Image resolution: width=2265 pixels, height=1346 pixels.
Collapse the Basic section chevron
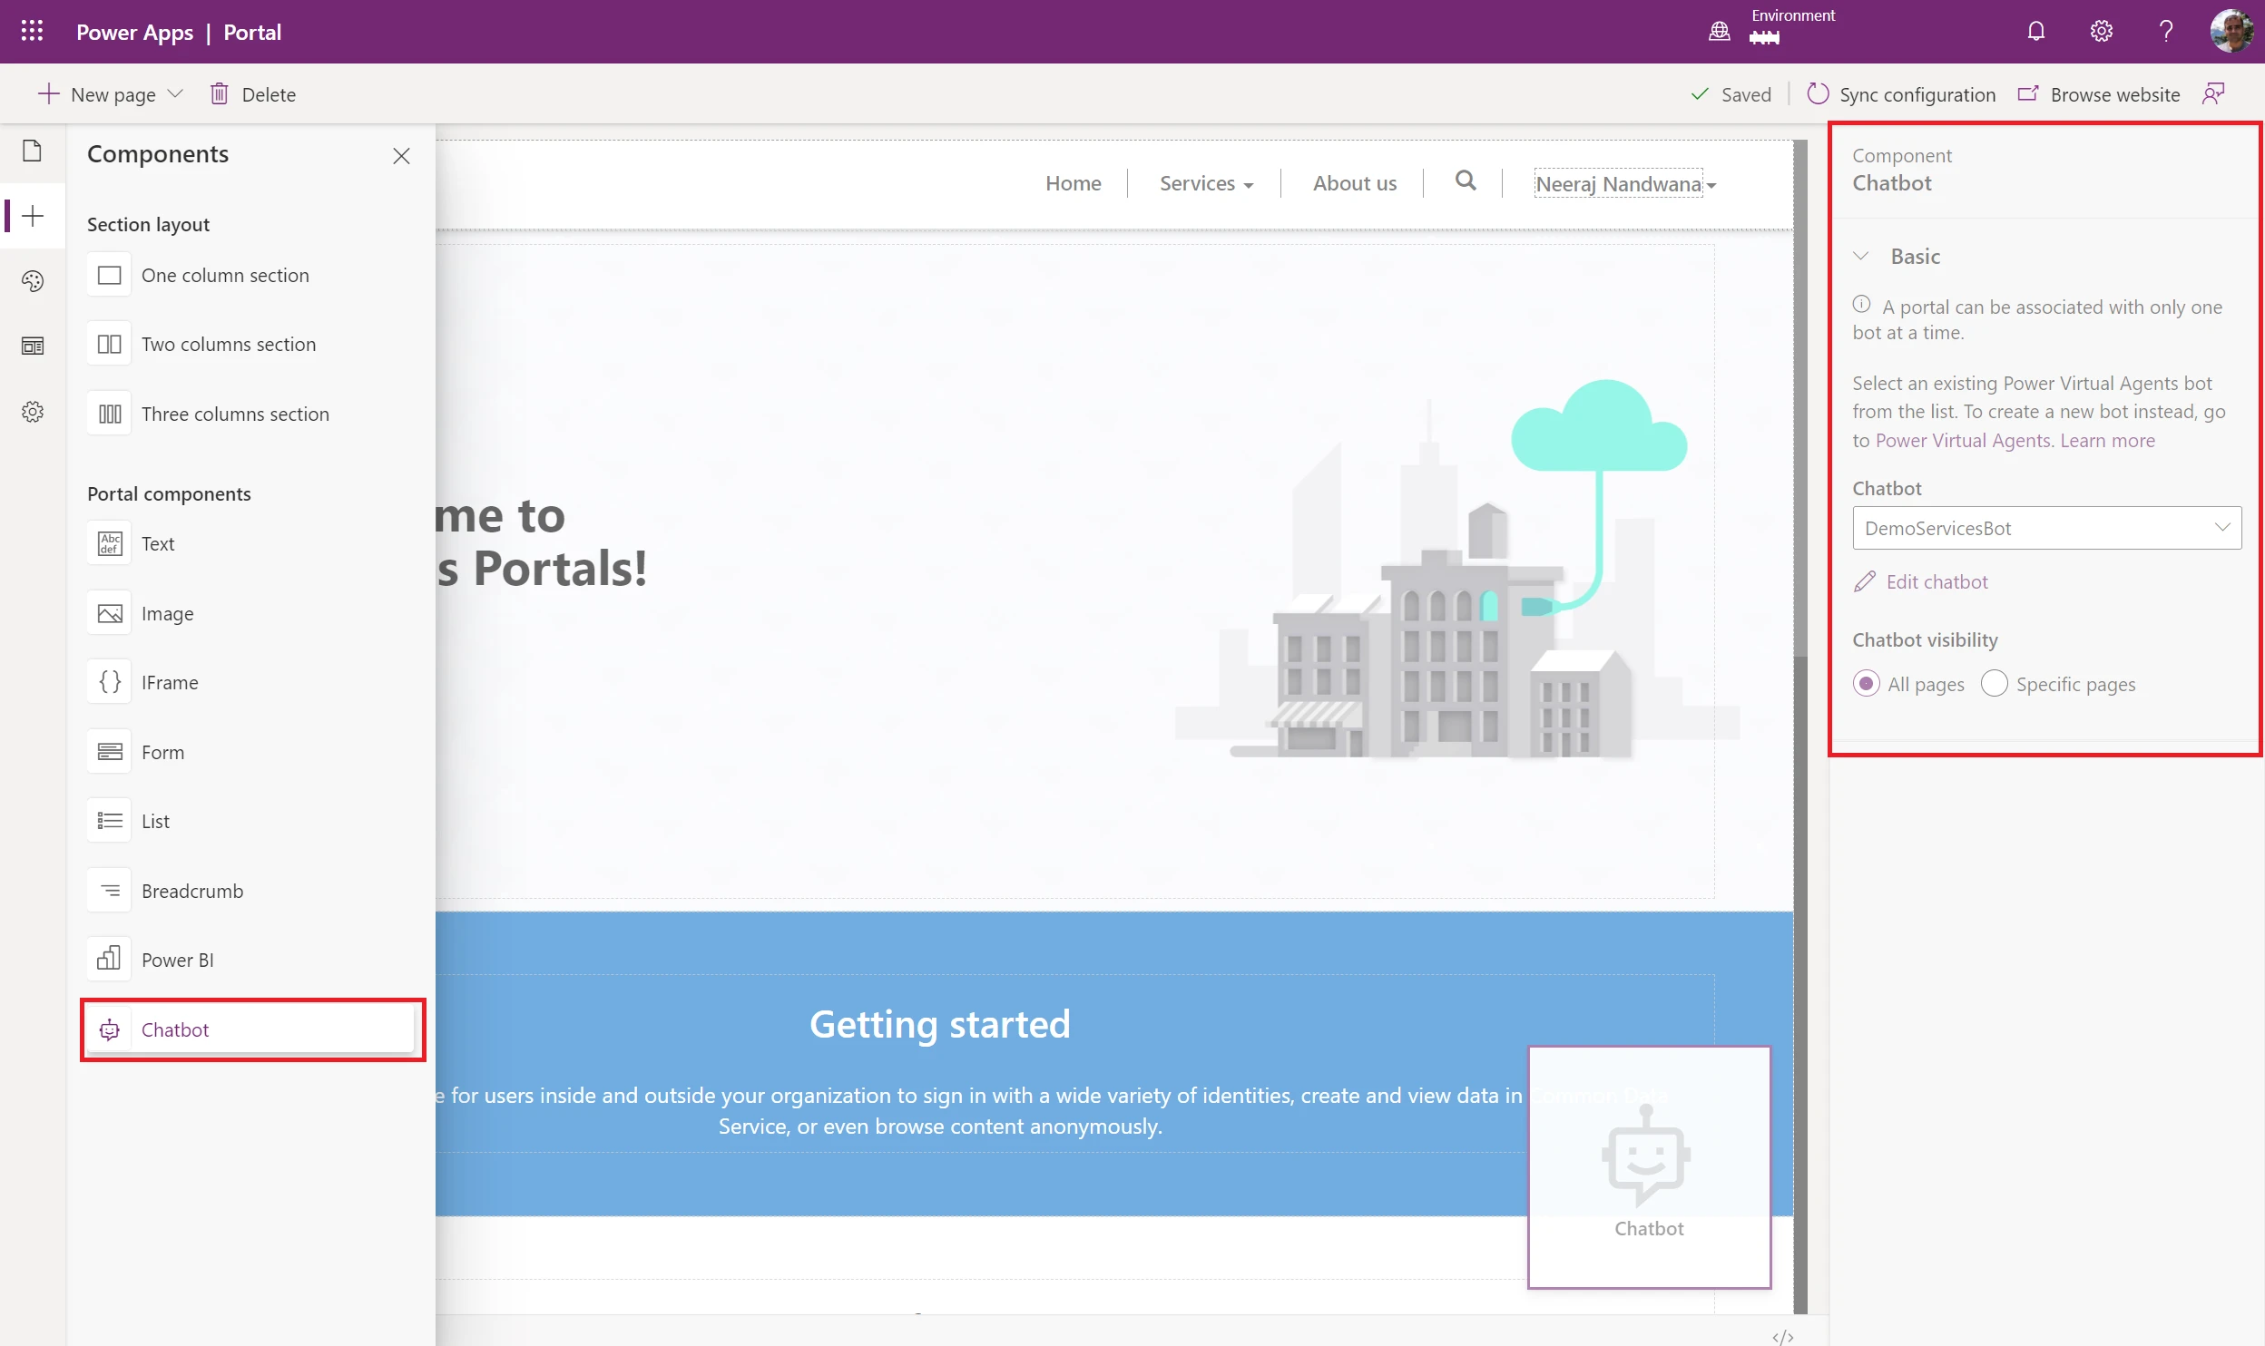1861,257
